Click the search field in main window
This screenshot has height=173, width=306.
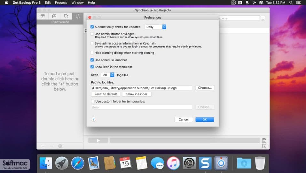tap(239, 18)
